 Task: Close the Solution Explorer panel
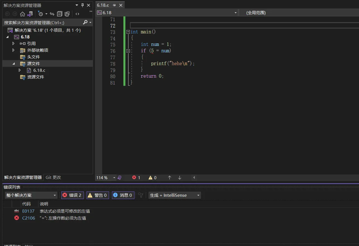click(88, 5)
